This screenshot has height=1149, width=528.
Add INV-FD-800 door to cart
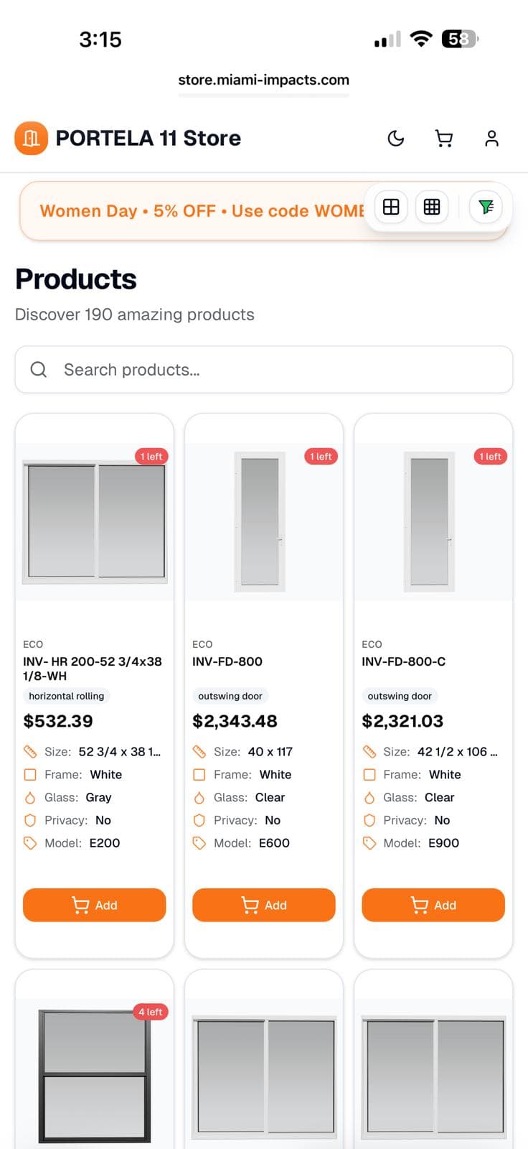coord(264,905)
